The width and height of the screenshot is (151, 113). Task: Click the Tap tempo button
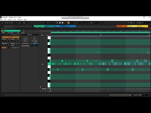(x=2, y=23)
